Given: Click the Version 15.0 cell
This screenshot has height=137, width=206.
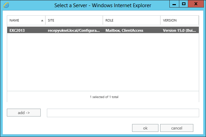Looking at the screenshot, I should coord(179,30).
